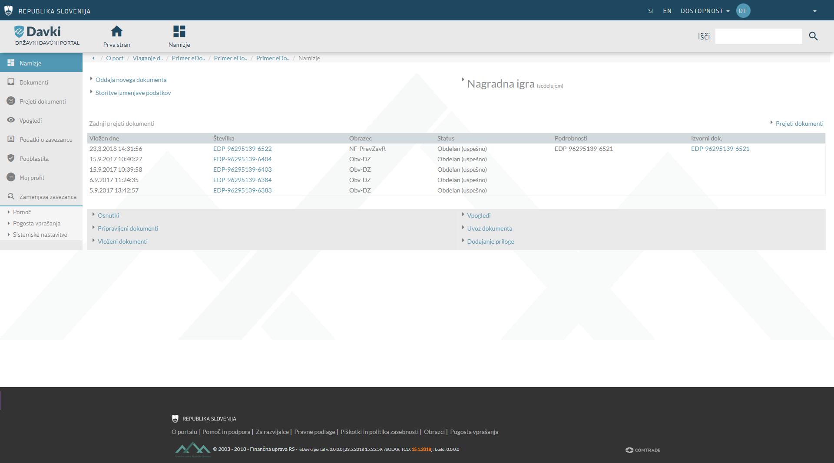Screen dimensions: 834x463
Task: Click the Išči search input field
Action: point(758,36)
